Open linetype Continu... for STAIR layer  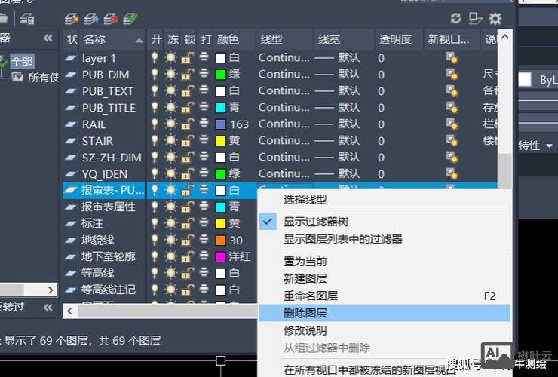tap(284, 140)
